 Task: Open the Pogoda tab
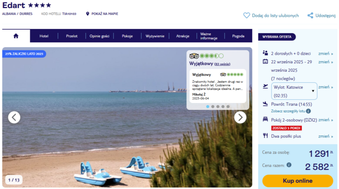(238, 36)
